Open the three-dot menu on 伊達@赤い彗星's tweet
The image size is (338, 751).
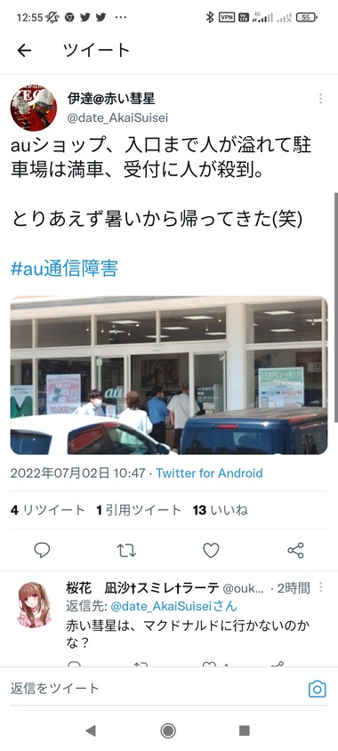click(x=320, y=99)
